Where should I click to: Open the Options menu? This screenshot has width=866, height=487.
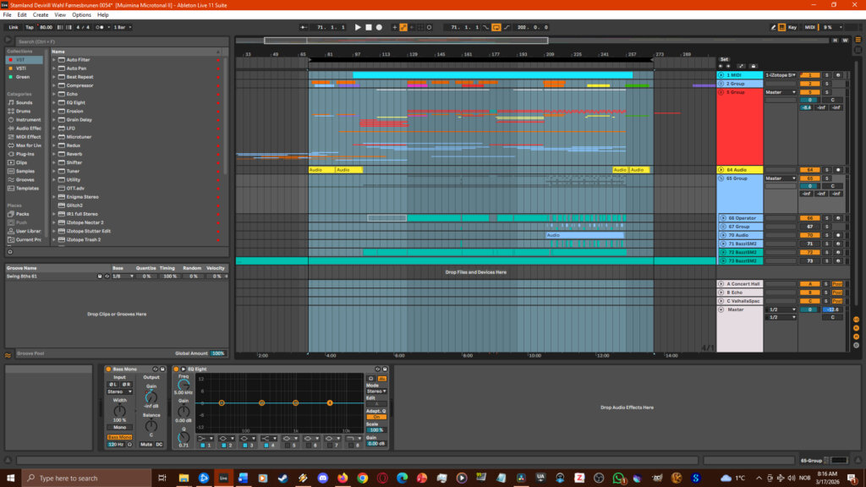pyautogui.click(x=81, y=15)
